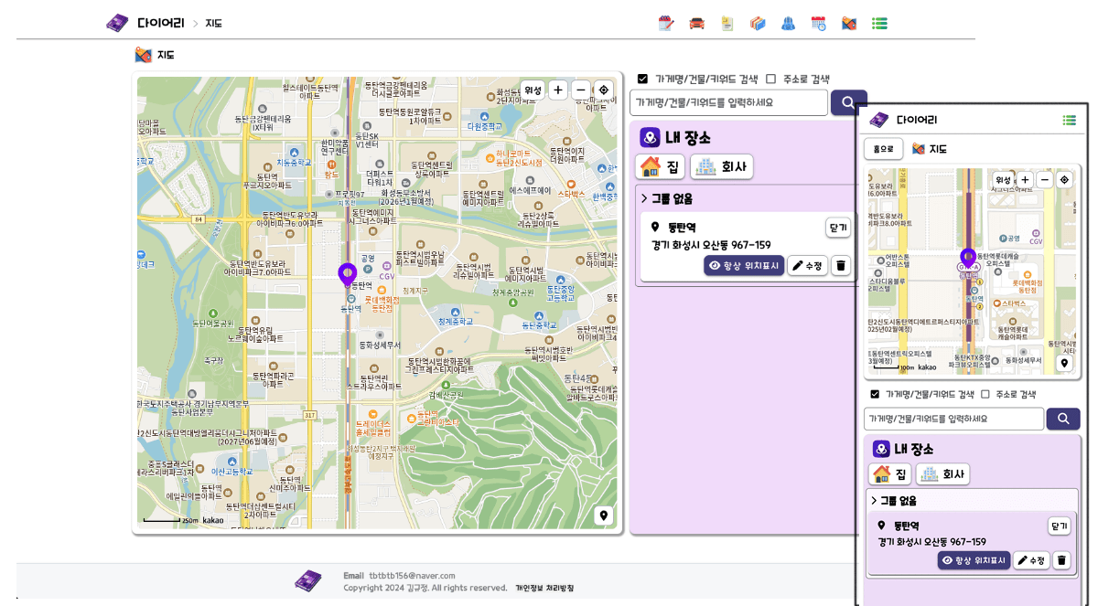
Task: Select the 회사 place tab in mobile preview
Action: [x=942, y=474]
